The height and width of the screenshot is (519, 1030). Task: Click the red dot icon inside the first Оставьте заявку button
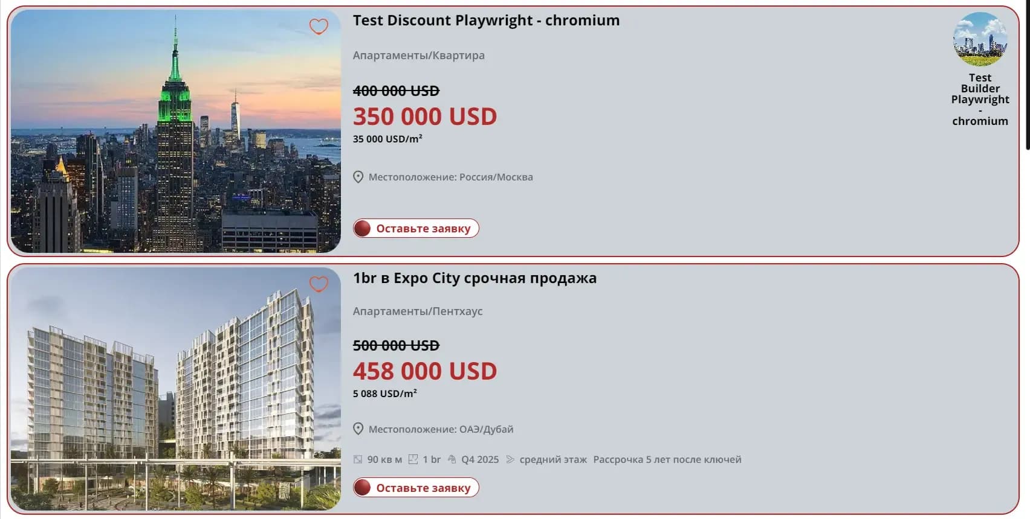pos(364,228)
